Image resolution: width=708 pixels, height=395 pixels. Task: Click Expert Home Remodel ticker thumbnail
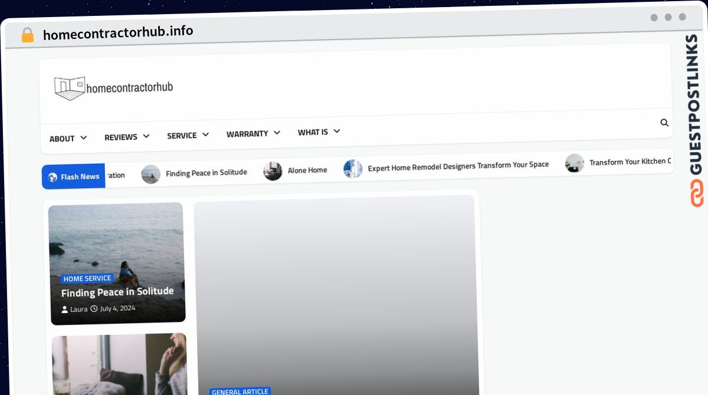pyautogui.click(x=353, y=169)
